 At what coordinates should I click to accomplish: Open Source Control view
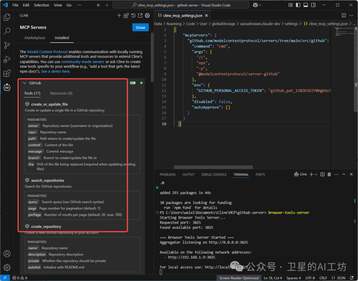pos(7,45)
